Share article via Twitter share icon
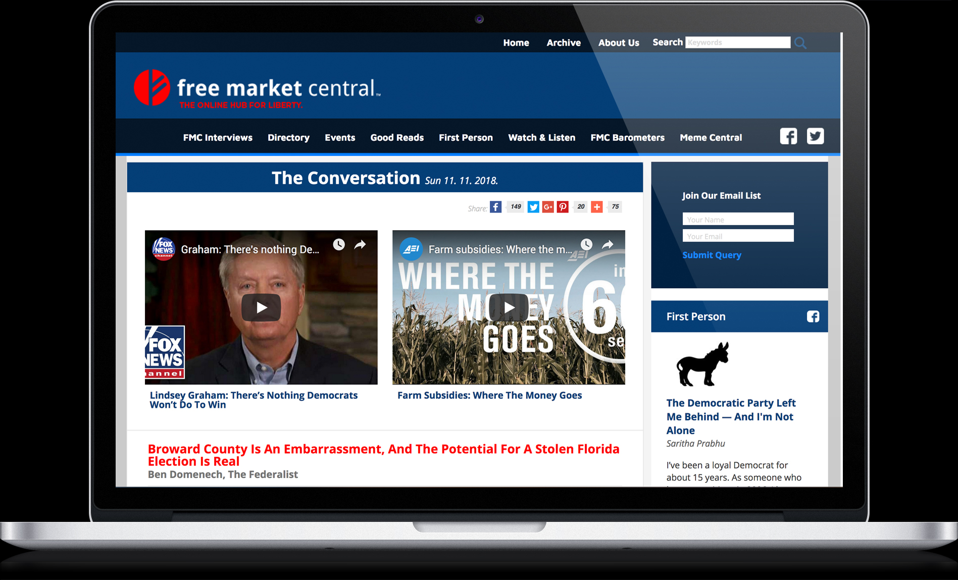958x580 pixels. click(533, 207)
